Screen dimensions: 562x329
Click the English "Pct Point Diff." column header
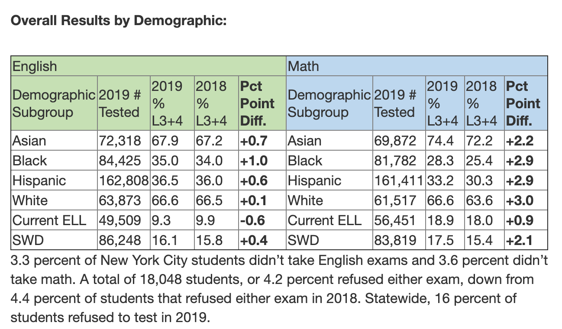257,103
